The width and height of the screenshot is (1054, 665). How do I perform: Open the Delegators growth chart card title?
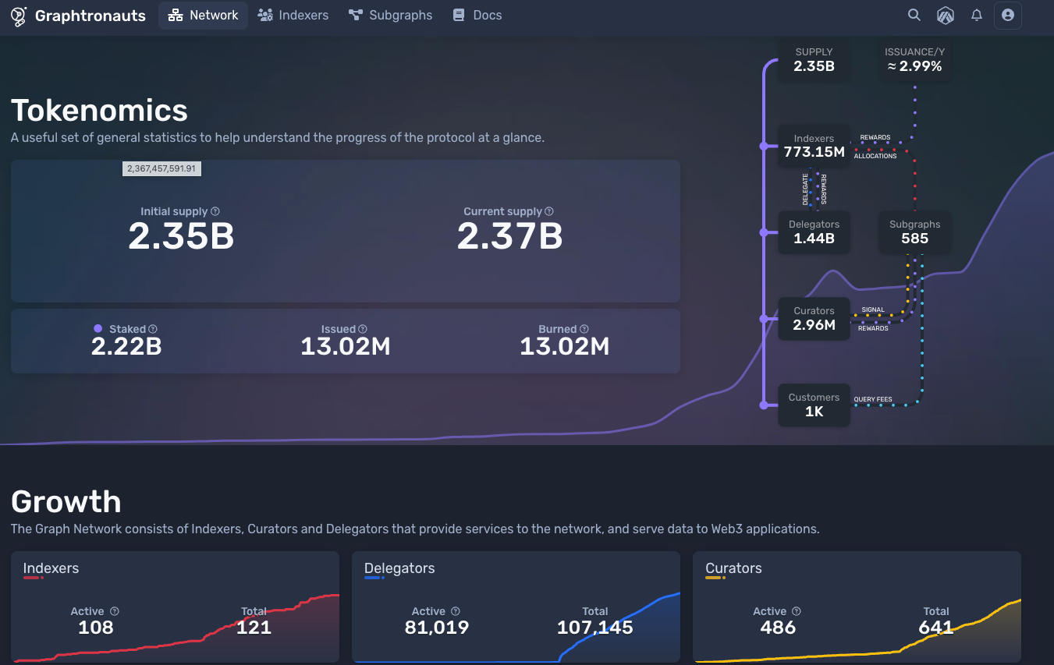pyautogui.click(x=399, y=568)
